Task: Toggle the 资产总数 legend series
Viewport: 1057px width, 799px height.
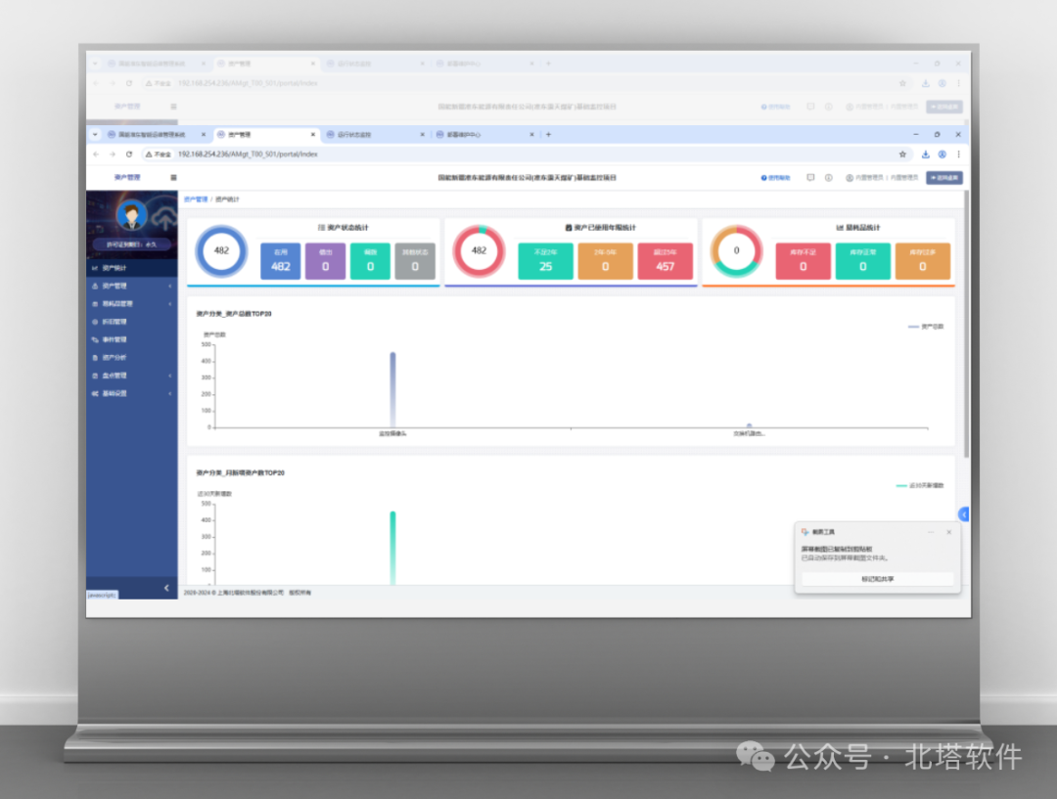Action: tap(926, 327)
